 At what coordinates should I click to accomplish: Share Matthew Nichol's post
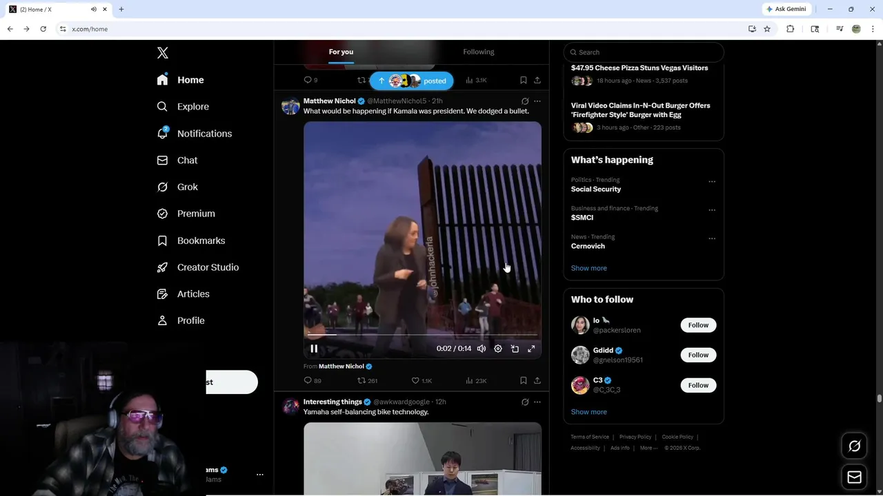[537, 380]
